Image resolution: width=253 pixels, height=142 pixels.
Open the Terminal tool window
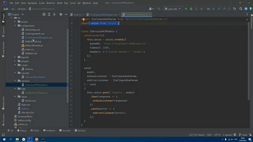tap(65, 131)
